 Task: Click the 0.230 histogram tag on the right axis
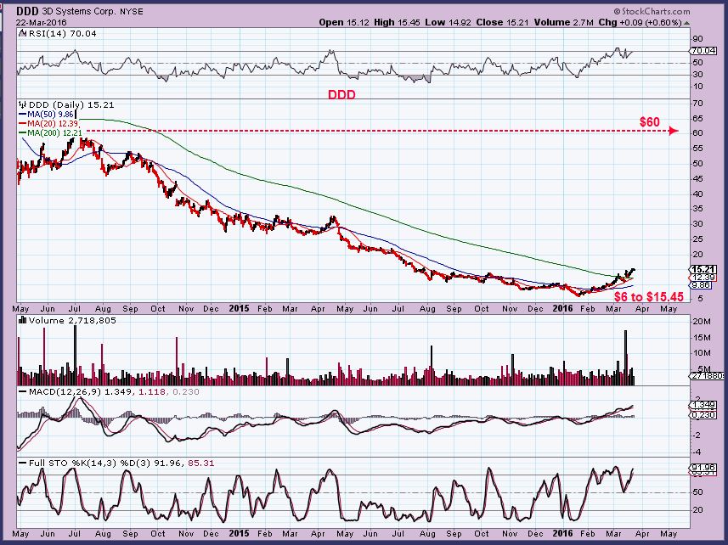[x=703, y=414]
